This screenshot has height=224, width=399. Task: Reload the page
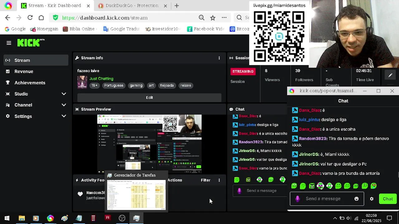(x=30, y=18)
